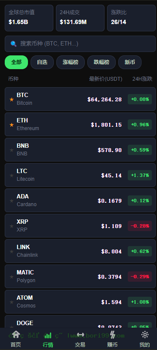Go to 交易 trade arrows icon

coord(80,335)
